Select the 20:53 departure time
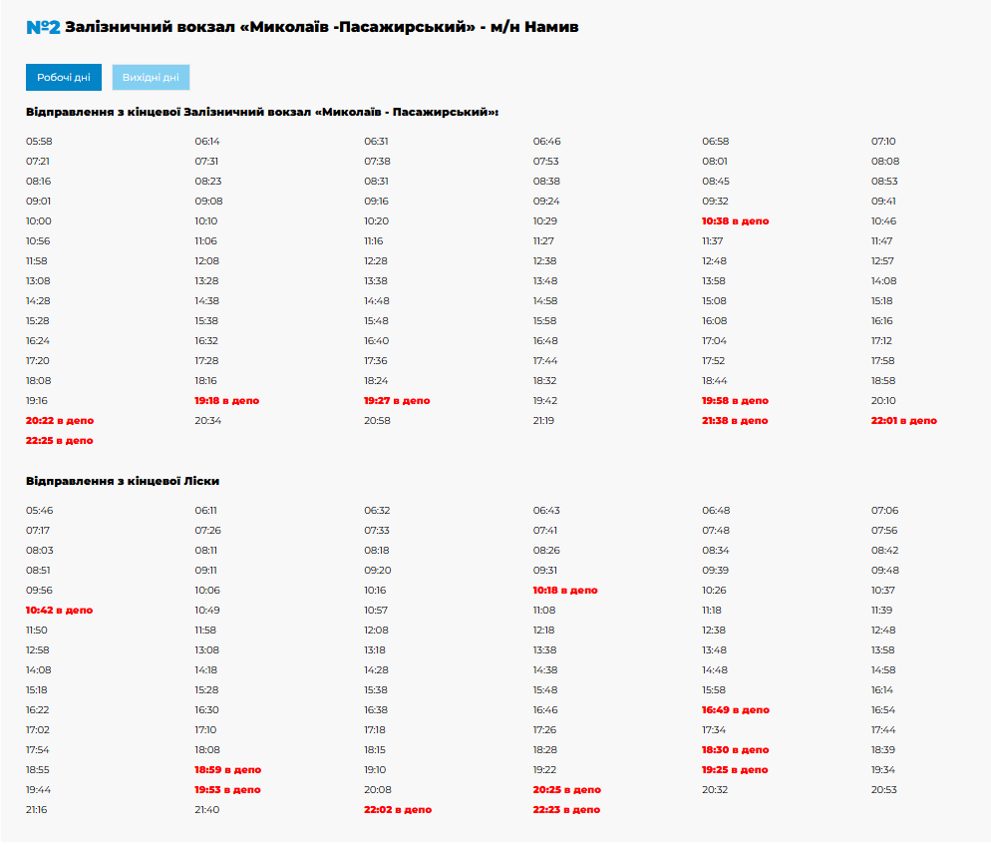Viewport: 991px width, 847px height. 883,790
